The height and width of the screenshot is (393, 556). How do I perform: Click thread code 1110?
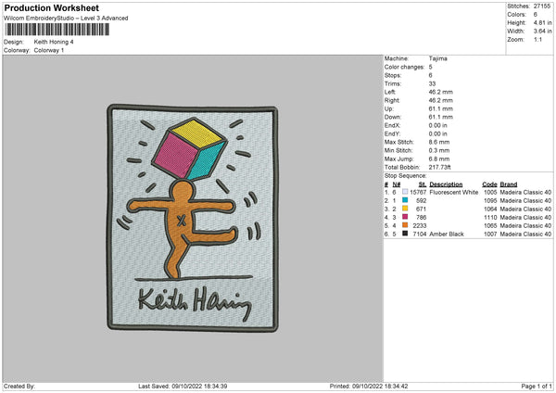490,218
